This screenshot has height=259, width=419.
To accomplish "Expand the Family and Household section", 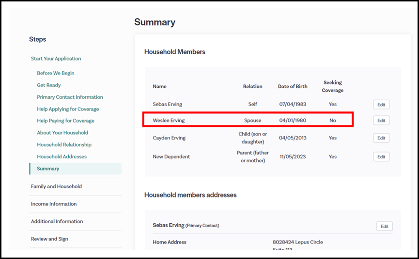I will tap(56, 186).
